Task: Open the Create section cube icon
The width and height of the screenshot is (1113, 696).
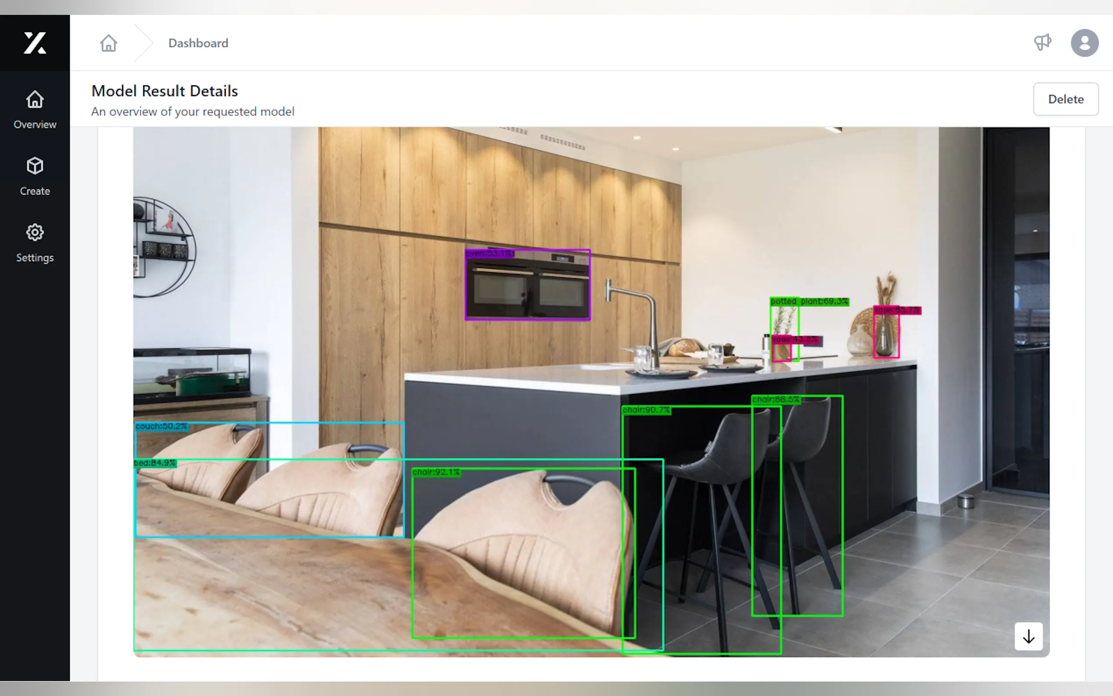Action: [35, 166]
